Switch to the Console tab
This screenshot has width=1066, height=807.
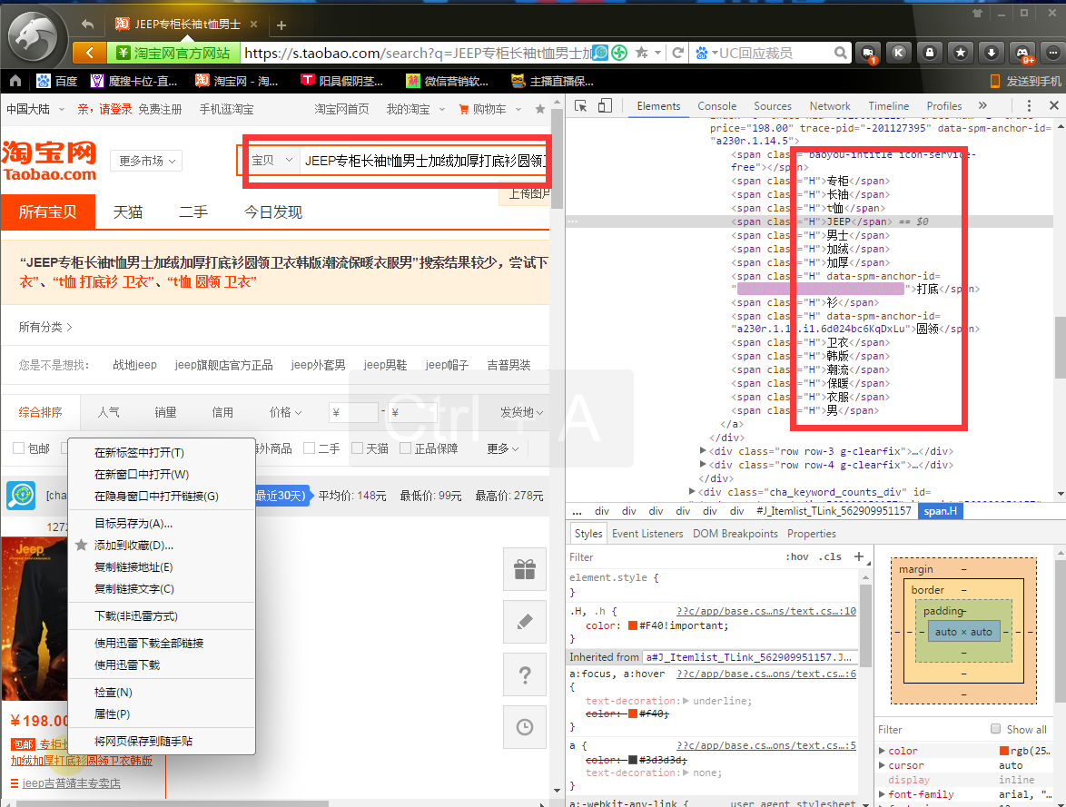coord(716,106)
